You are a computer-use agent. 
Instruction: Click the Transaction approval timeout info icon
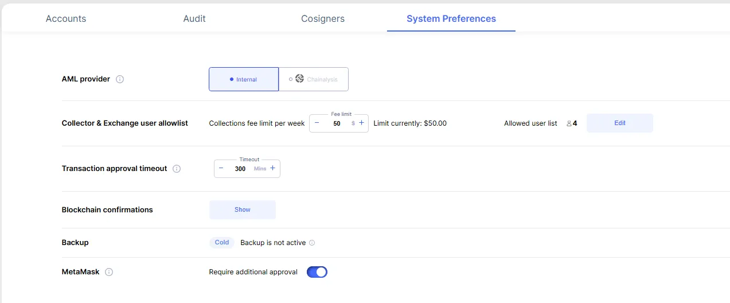coord(177,169)
